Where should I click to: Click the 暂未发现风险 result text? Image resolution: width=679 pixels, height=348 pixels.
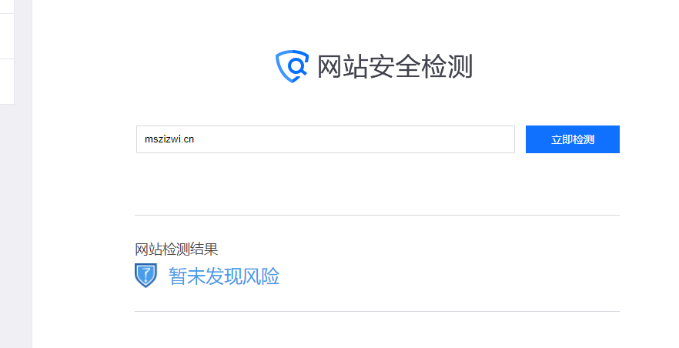[224, 276]
